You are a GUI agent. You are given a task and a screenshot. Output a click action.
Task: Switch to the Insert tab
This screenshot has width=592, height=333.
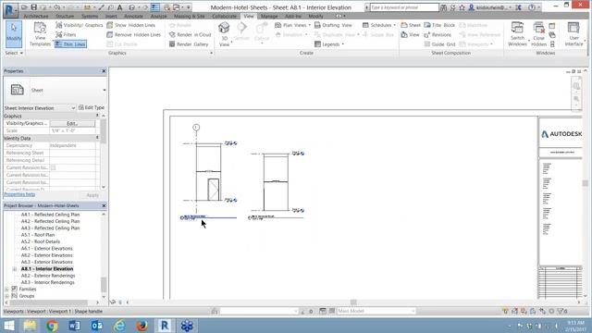tap(111, 17)
